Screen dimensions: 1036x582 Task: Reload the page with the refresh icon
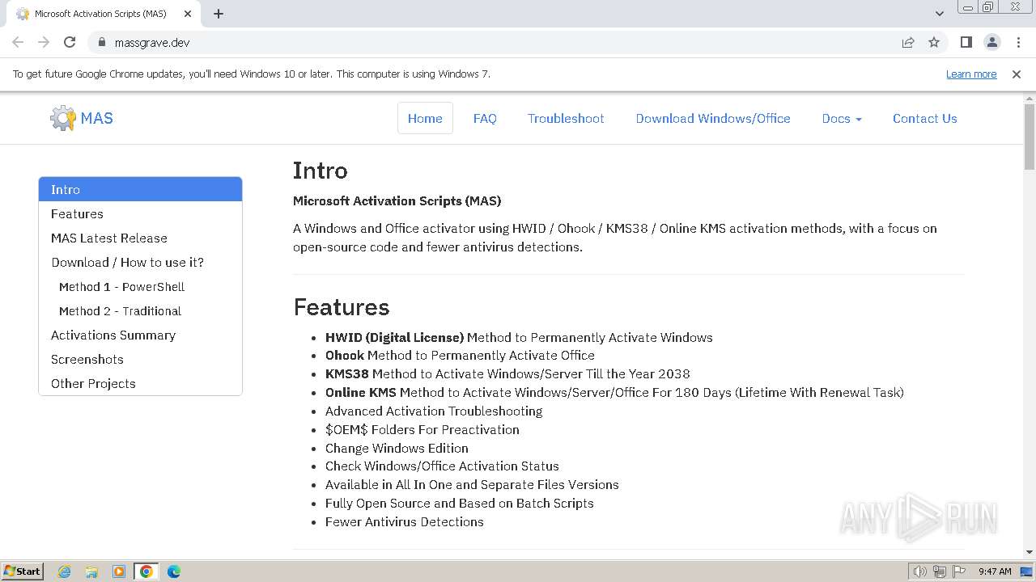70,42
